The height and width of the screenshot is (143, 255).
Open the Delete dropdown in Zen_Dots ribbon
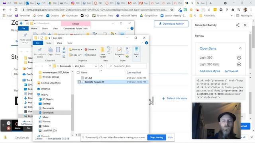[96, 49]
